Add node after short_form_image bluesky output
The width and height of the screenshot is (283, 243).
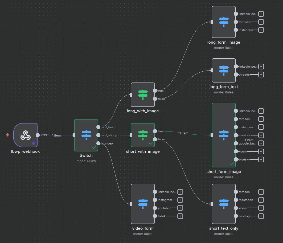click(x=261, y=159)
